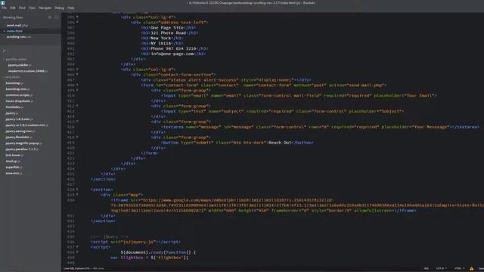Image resolution: width=484 pixels, height=272 pixels.
Task: Open bootstrap.min.js in file tree
Action: coord(17,89)
